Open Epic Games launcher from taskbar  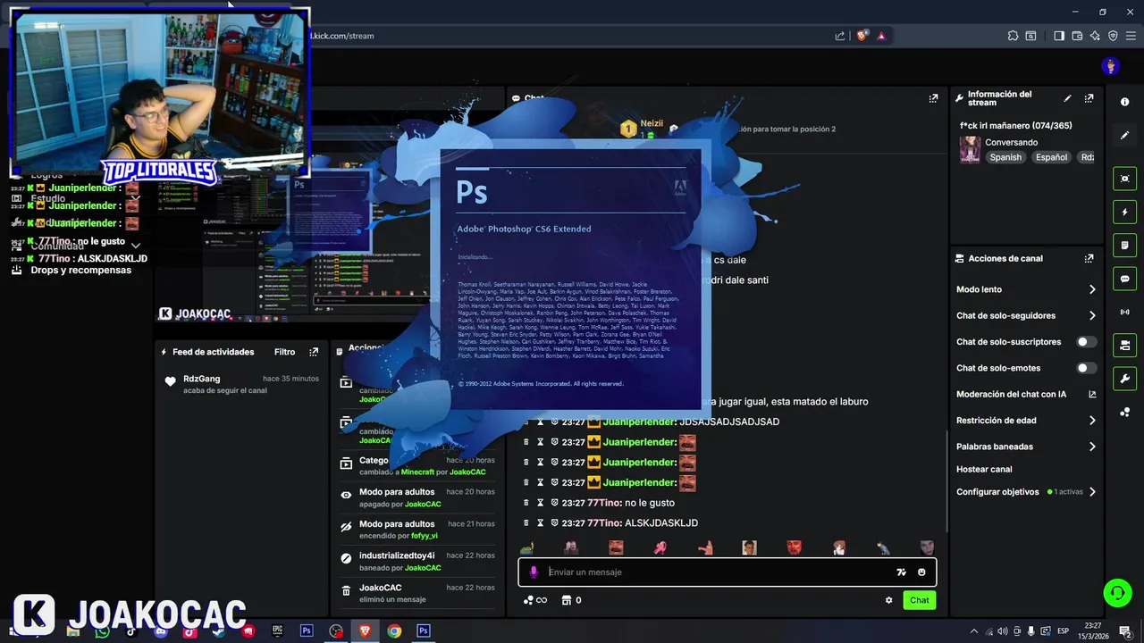click(x=277, y=630)
